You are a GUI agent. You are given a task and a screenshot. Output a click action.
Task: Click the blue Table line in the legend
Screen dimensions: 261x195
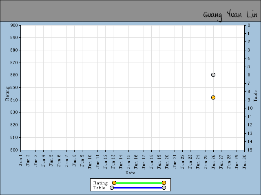138,188
